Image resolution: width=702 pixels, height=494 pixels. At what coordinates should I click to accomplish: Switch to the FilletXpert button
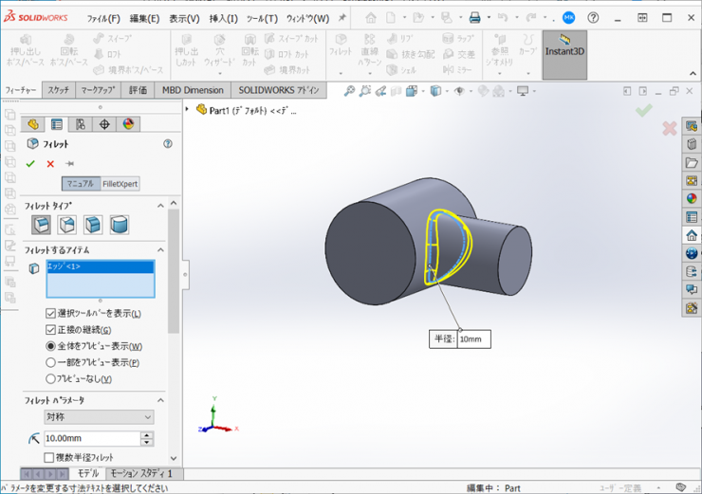[x=120, y=184]
